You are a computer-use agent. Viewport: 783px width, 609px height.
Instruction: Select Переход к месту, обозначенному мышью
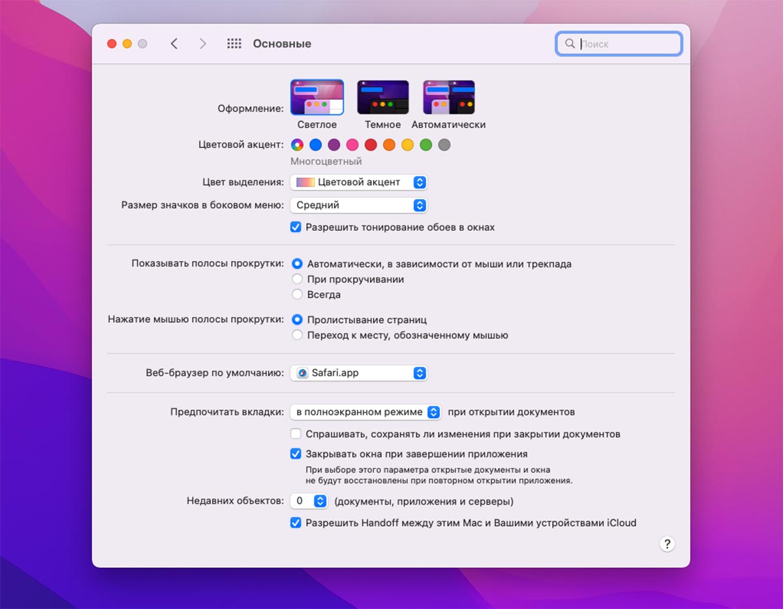pos(297,335)
